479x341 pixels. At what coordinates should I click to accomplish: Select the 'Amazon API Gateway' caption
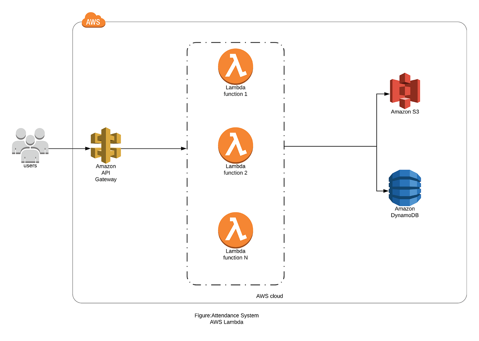pos(105,173)
